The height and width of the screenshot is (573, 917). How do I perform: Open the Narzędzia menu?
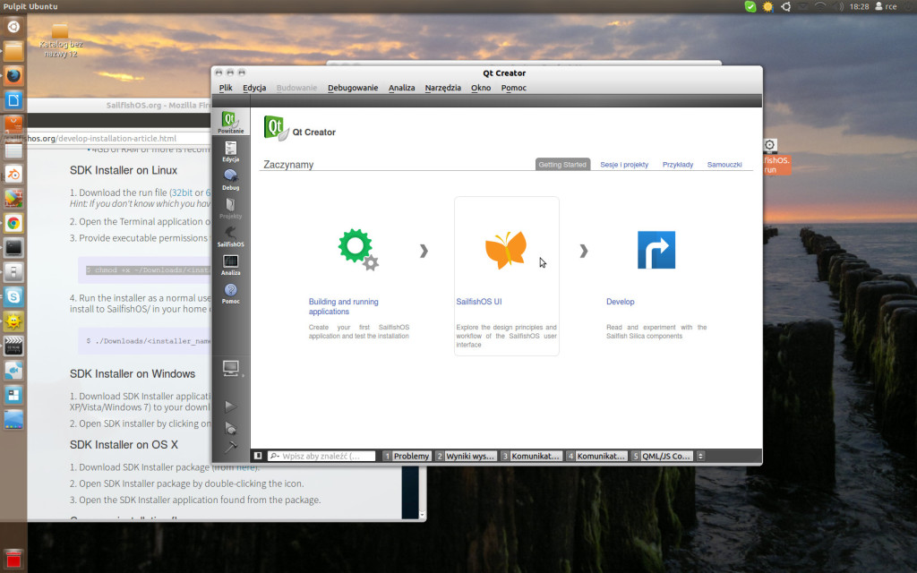pos(442,88)
